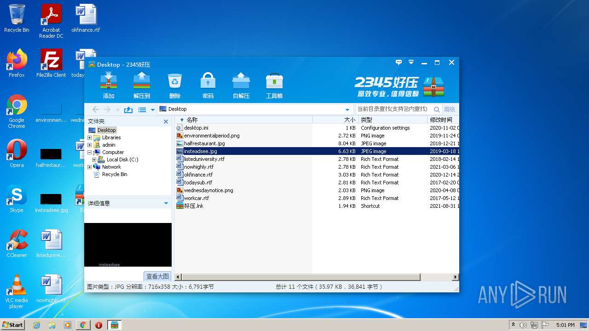Screen dimensions: 589x331
Task: Click Opera on the taskbar
Action: point(98,325)
